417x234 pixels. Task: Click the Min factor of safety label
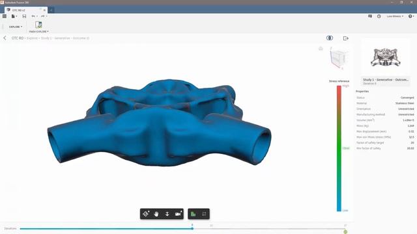pos(369,148)
